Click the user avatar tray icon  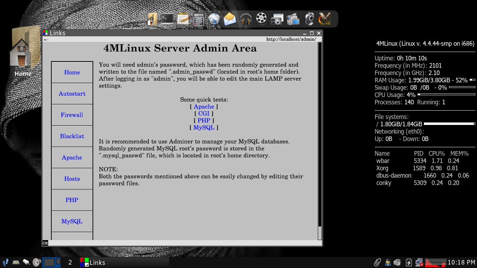point(388,262)
